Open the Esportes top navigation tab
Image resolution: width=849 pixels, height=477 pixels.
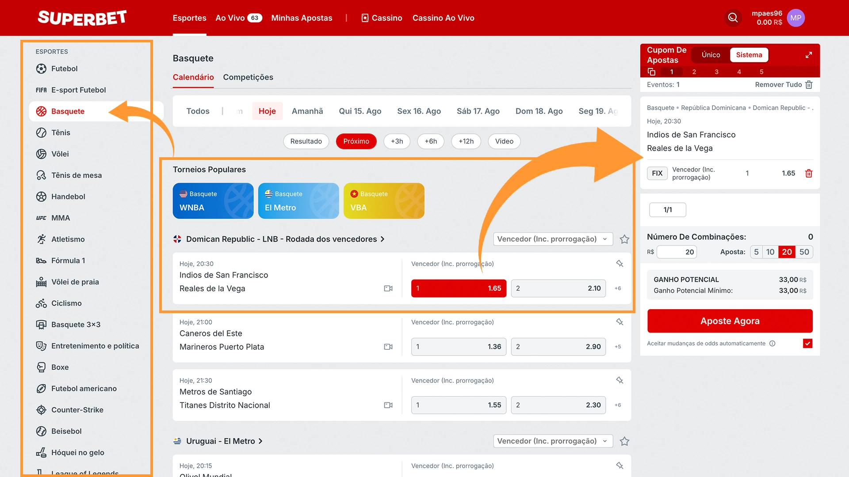pyautogui.click(x=189, y=18)
